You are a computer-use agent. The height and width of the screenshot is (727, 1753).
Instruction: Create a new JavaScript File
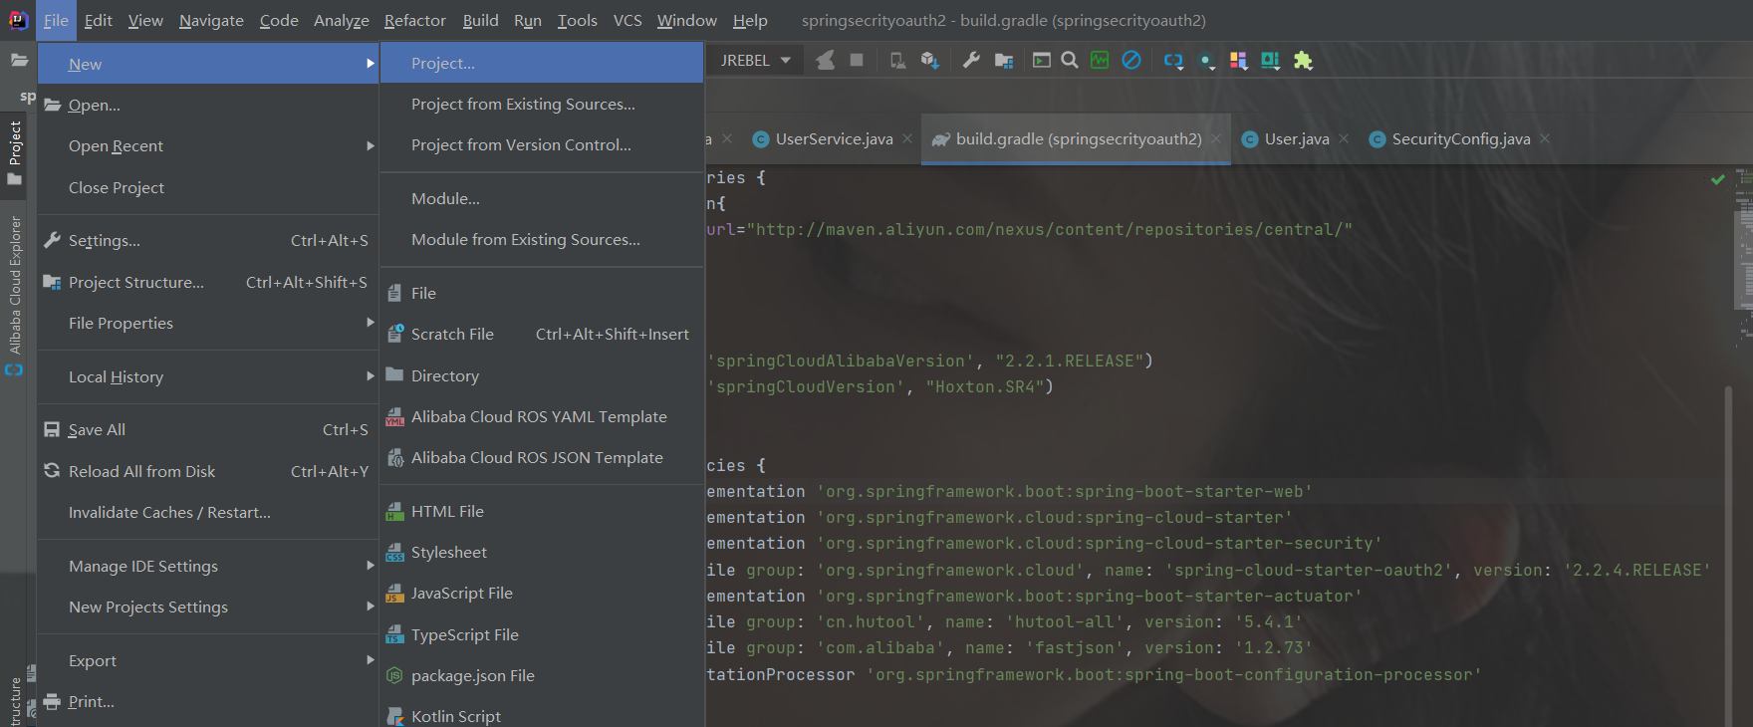542,593
